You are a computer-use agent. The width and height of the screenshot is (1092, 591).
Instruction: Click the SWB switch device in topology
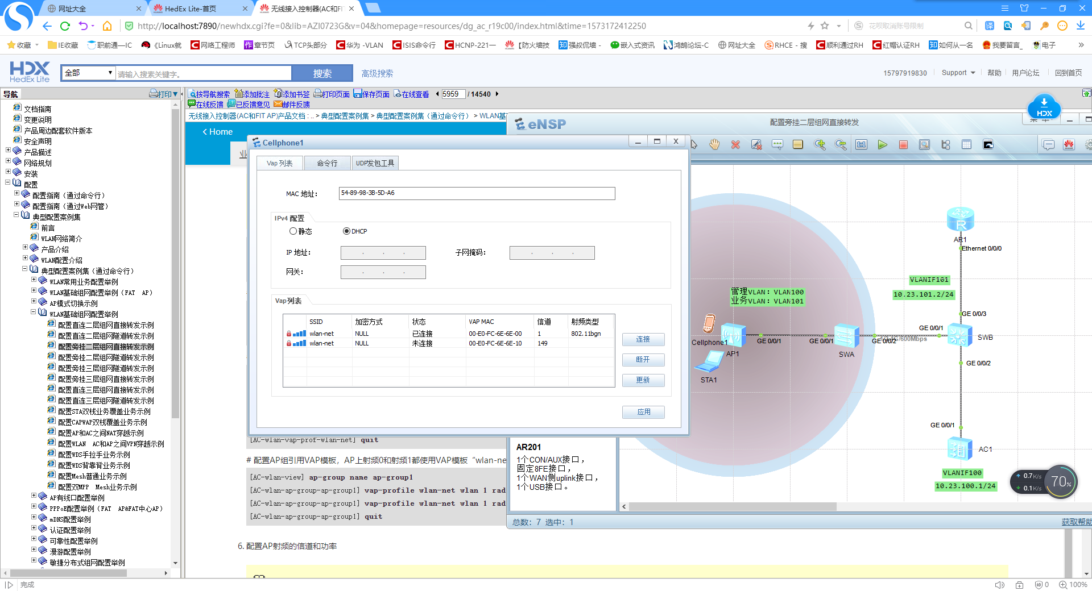coord(960,335)
